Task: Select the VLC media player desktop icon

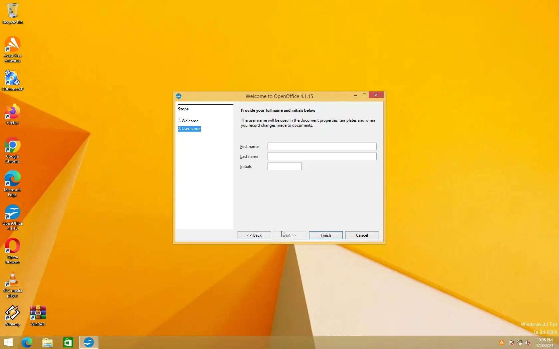Action: 13,284
